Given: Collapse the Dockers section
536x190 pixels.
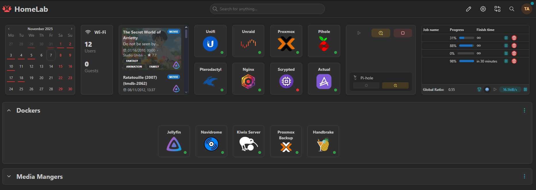Looking at the screenshot, I should click(x=9, y=110).
